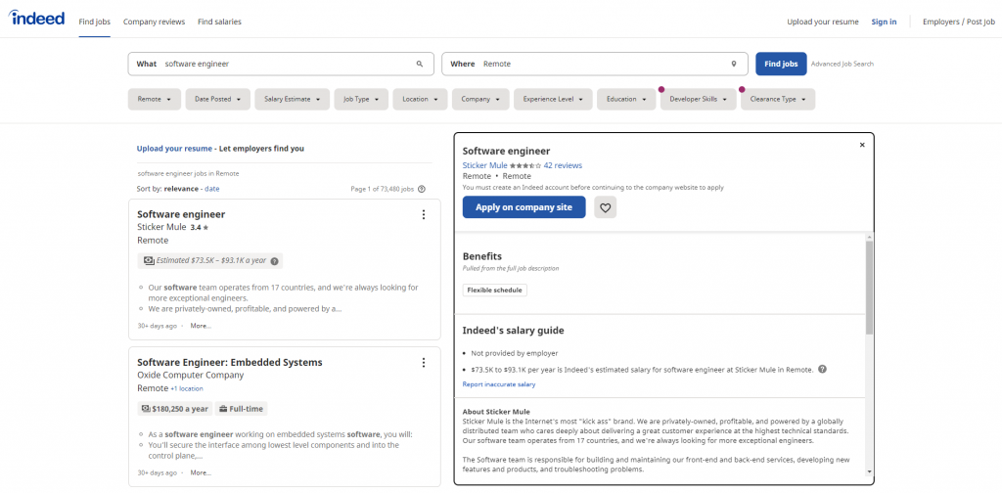Click the Find jobs button
The height and width of the screenshot is (493, 1002).
pyautogui.click(x=781, y=64)
